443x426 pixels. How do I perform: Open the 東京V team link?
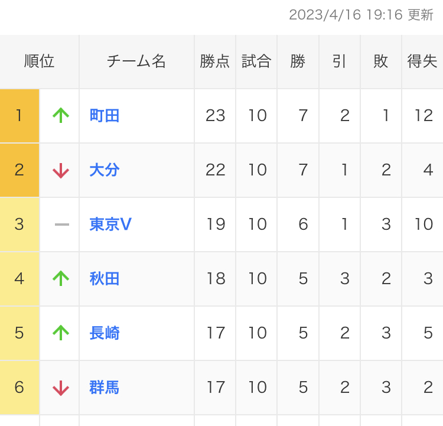[110, 225]
